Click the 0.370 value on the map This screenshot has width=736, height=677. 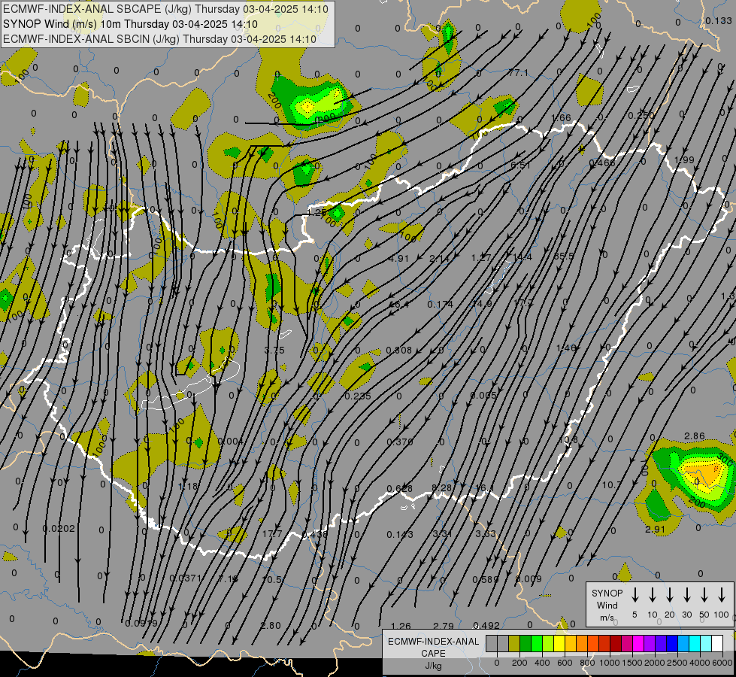point(400,442)
